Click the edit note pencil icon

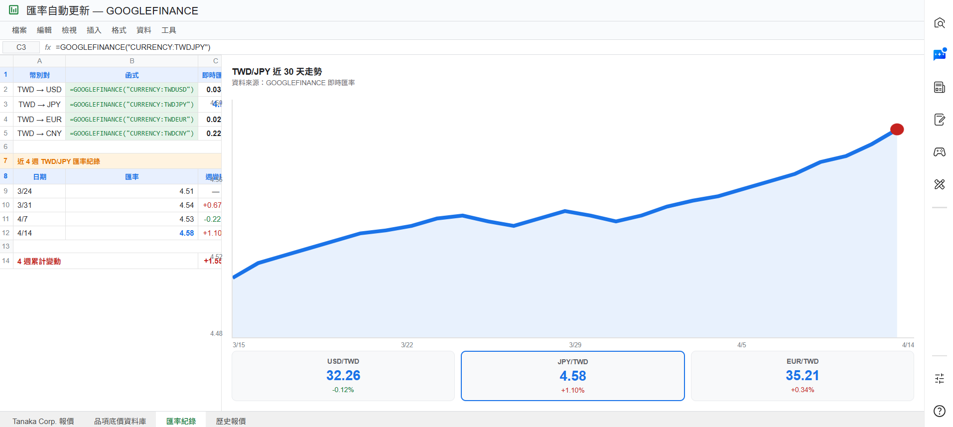[x=939, y=120]
